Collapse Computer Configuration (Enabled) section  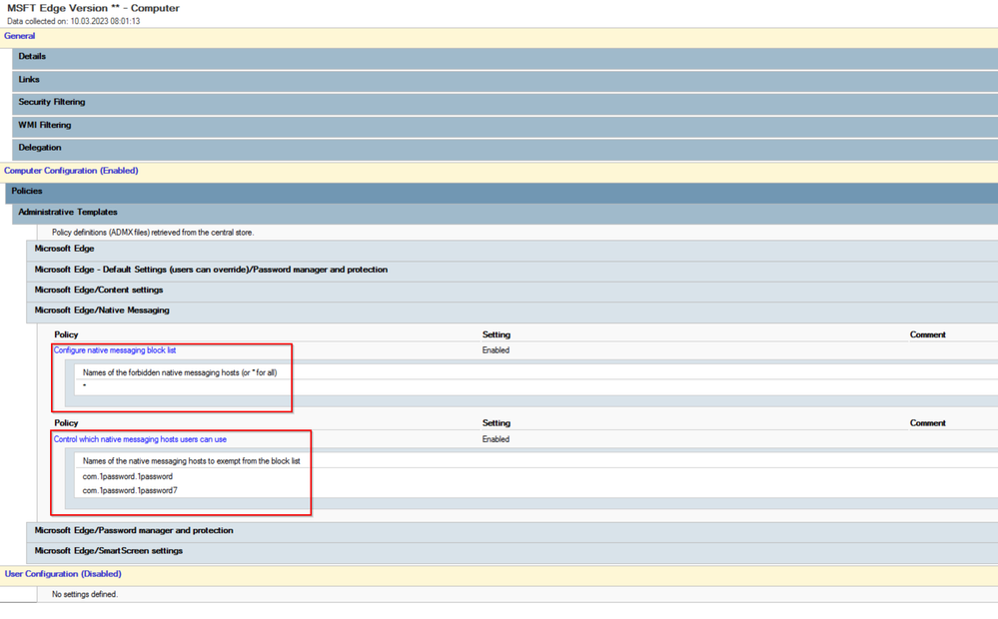(71, 171)
